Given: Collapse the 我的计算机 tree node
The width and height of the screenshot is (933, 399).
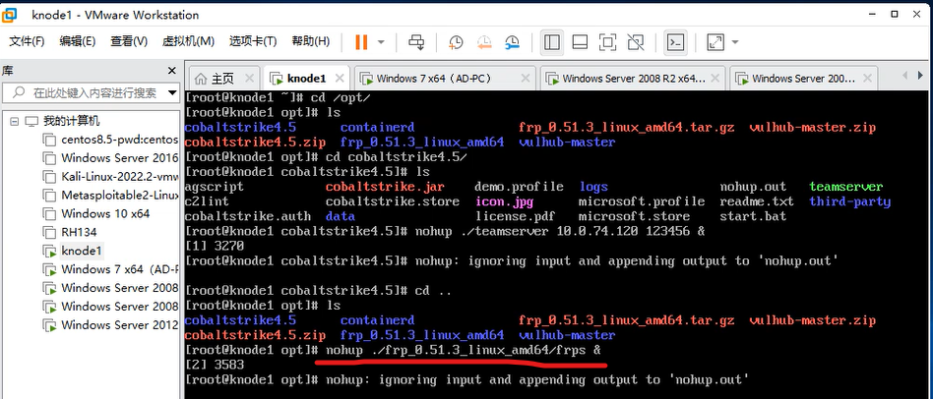Looking at the screenshot, I should point(15,121).
